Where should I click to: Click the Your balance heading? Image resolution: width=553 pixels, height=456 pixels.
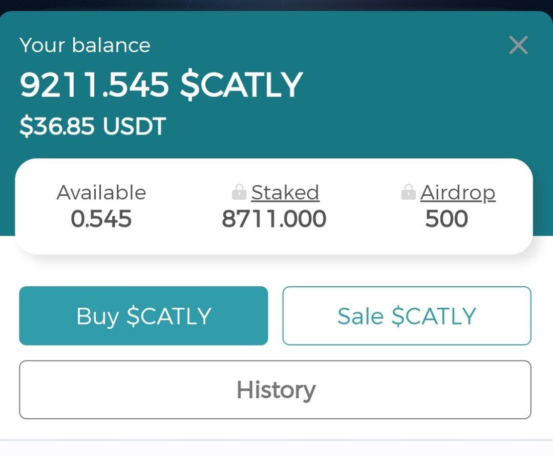pos(85,45)
